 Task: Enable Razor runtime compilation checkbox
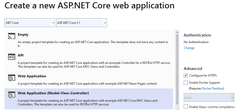[186, 107]
